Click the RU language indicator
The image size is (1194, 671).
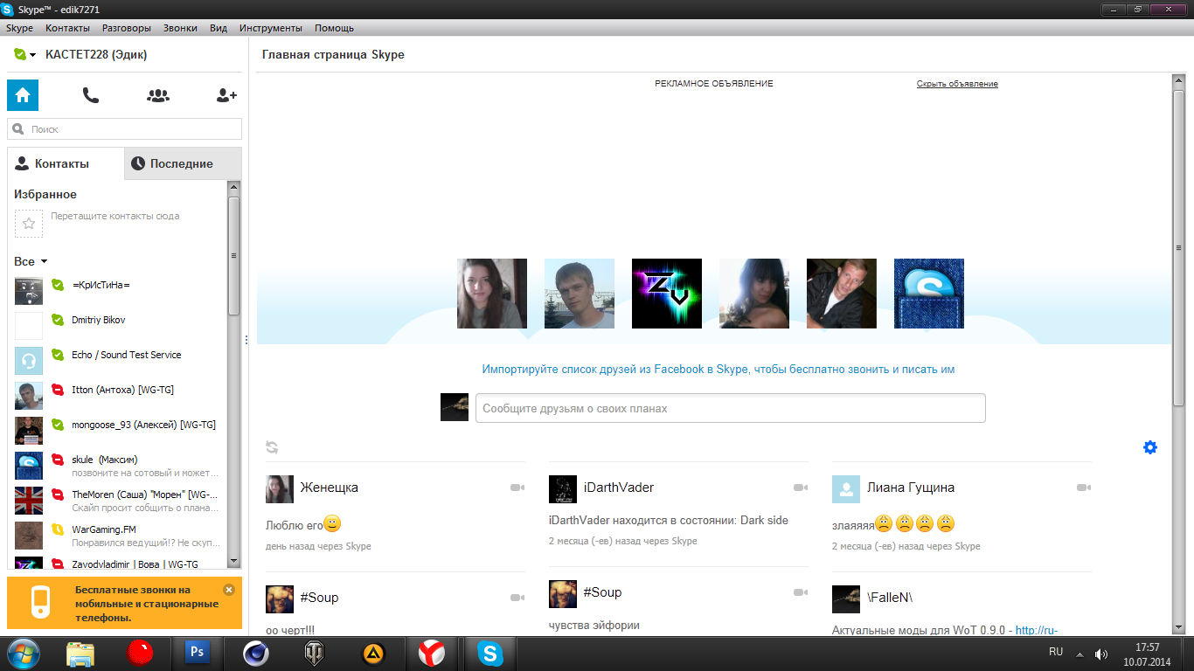click(1056, 652)
